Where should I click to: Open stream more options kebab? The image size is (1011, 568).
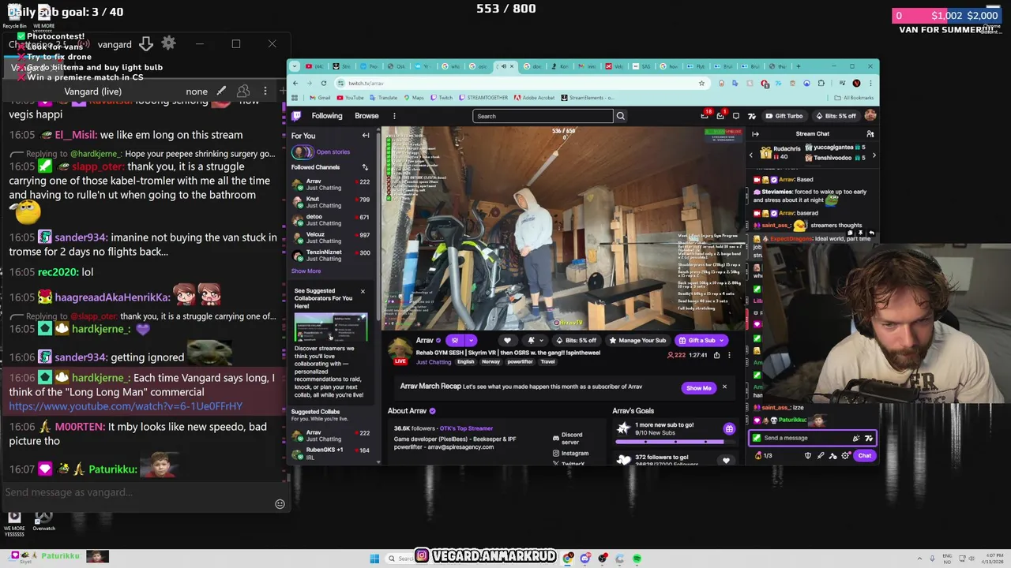729,355
